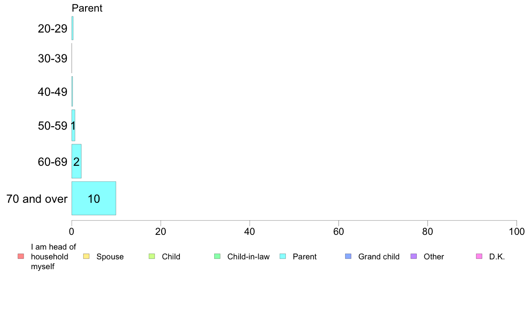This screenshot has height=328, width=529.
Task: Click the 70 and over axis label
Action: pos(37,199)
